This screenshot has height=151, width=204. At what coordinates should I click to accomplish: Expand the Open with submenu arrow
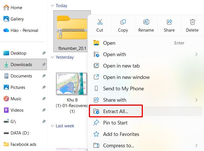click(x=197, y=54)
